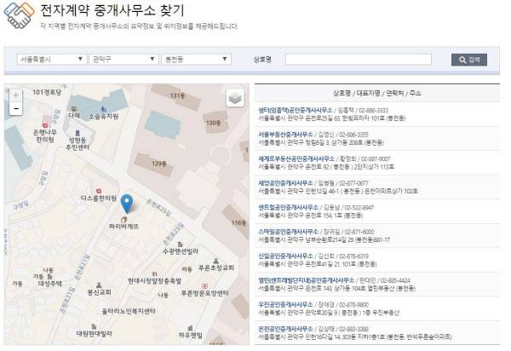Screen dimensions: 511x351
Task: Open 신일공인중개사사무소 listing
Action: [285, 256]
